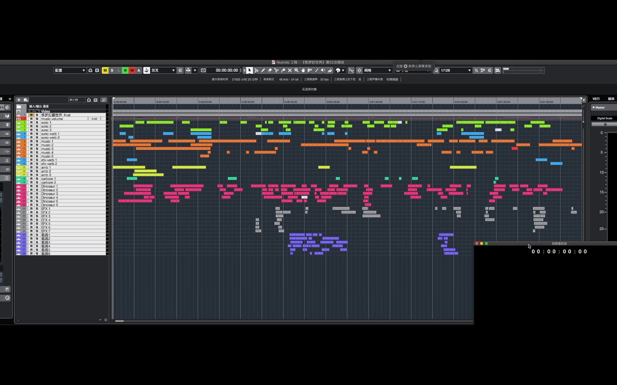
Task: Solo the music 1 track
Action: click(37, 142)
